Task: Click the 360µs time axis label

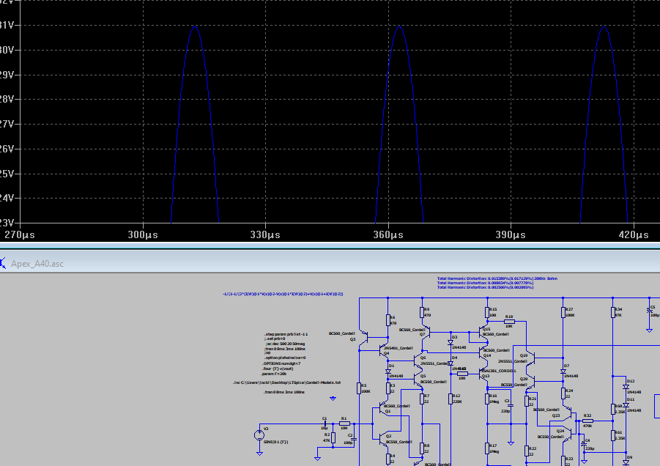Action: click(388, 234)
